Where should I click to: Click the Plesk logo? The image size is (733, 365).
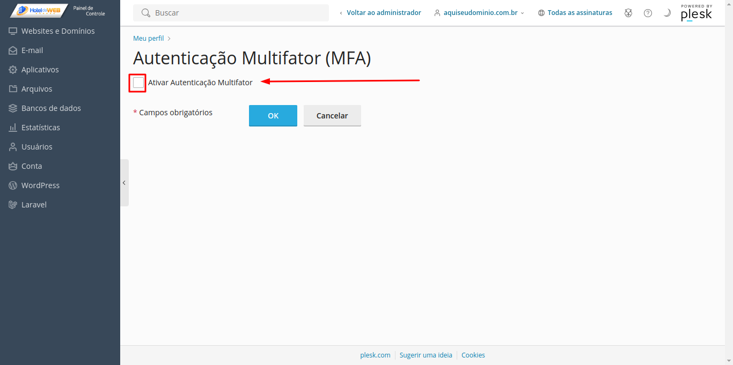click(x=697, y=13)
